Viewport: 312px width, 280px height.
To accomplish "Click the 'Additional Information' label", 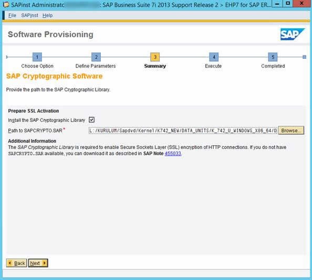I will point(32,141).
